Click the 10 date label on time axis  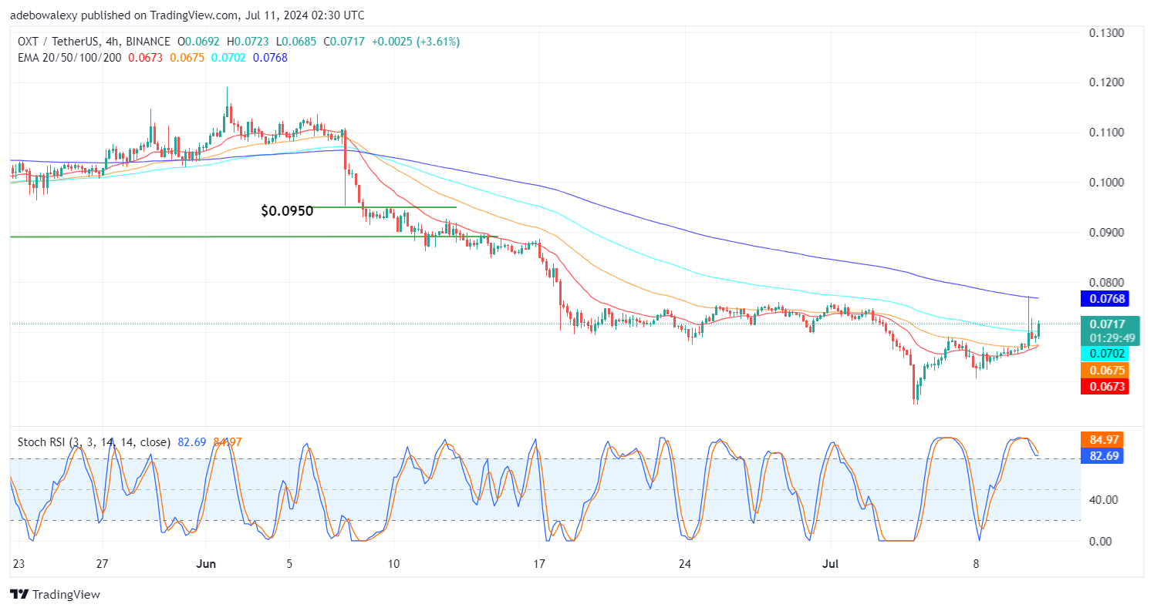[x=393, y=563]
